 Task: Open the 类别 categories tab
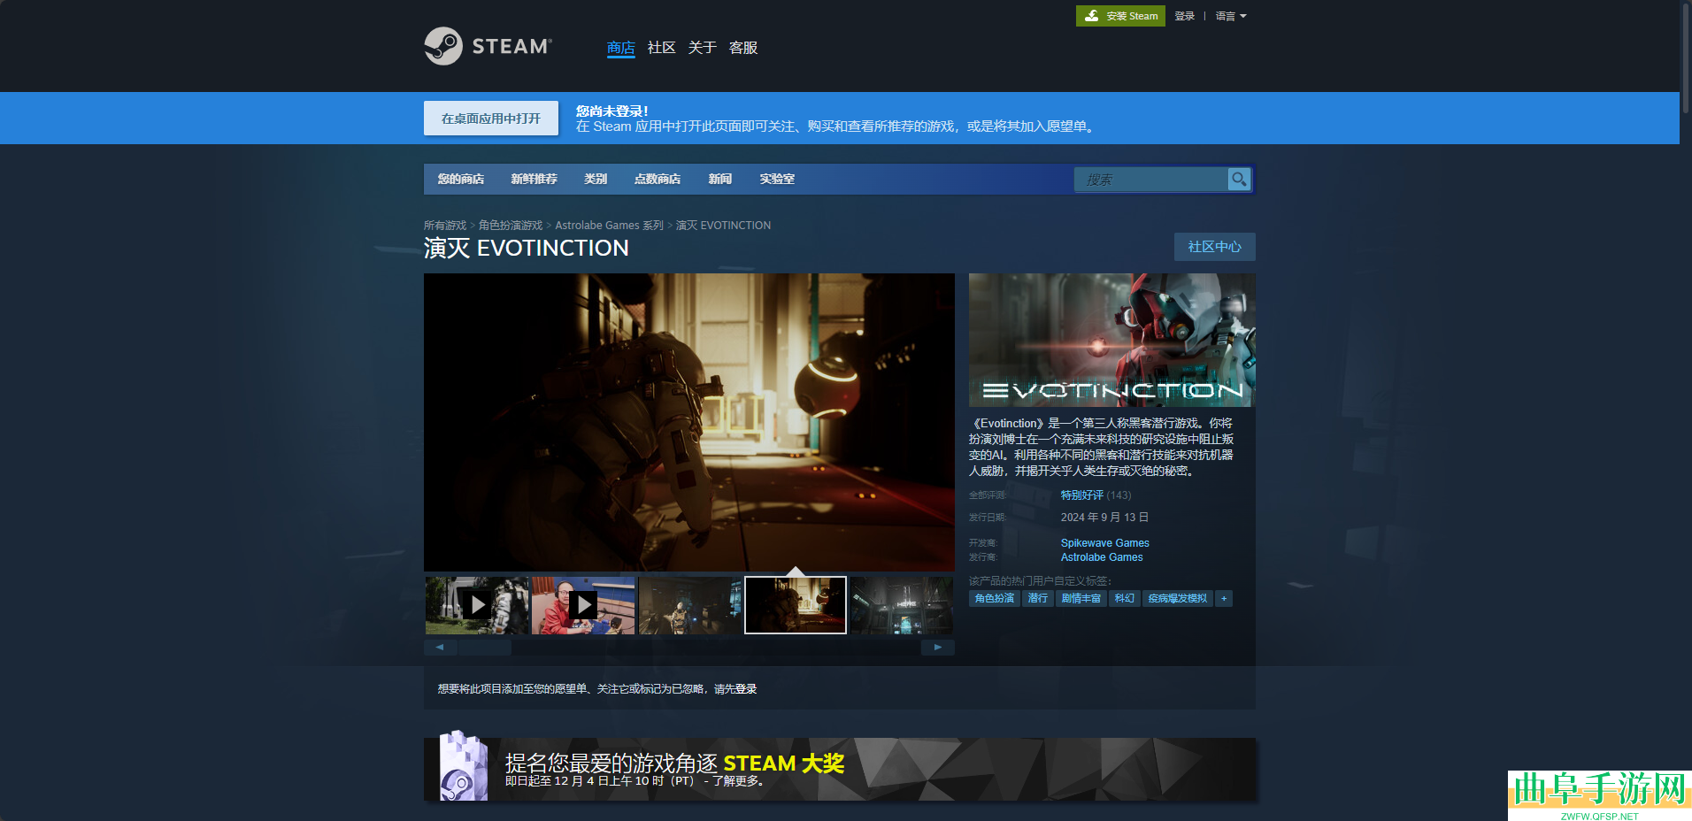tap(596, 179)
